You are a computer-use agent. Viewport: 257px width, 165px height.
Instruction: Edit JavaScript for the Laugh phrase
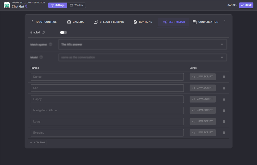coord(203,121)
